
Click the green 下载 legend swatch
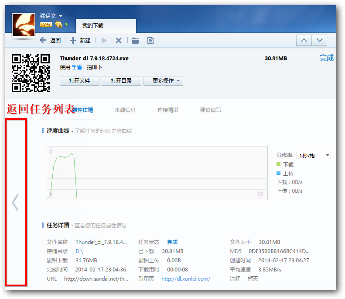click(x=278, y=164)
